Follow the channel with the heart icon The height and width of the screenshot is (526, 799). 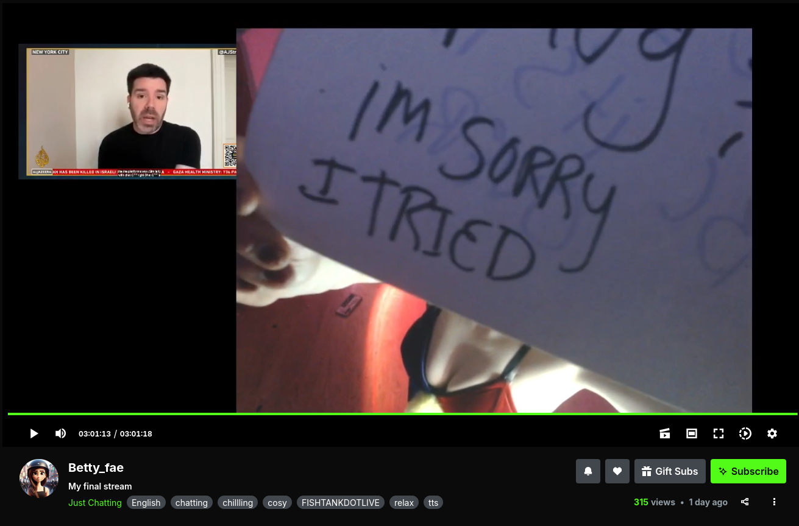pos(617,471)
